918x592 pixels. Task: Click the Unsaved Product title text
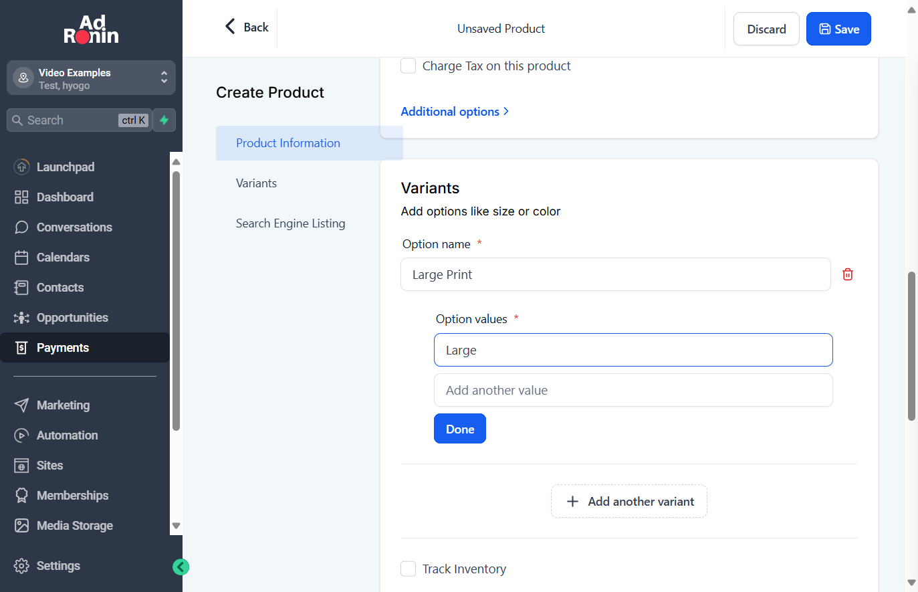point(501,29)
